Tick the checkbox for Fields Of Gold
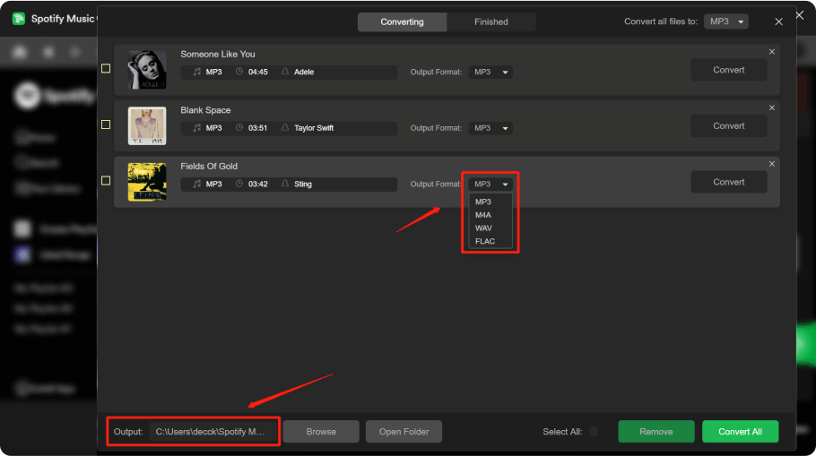 point(106,180)
